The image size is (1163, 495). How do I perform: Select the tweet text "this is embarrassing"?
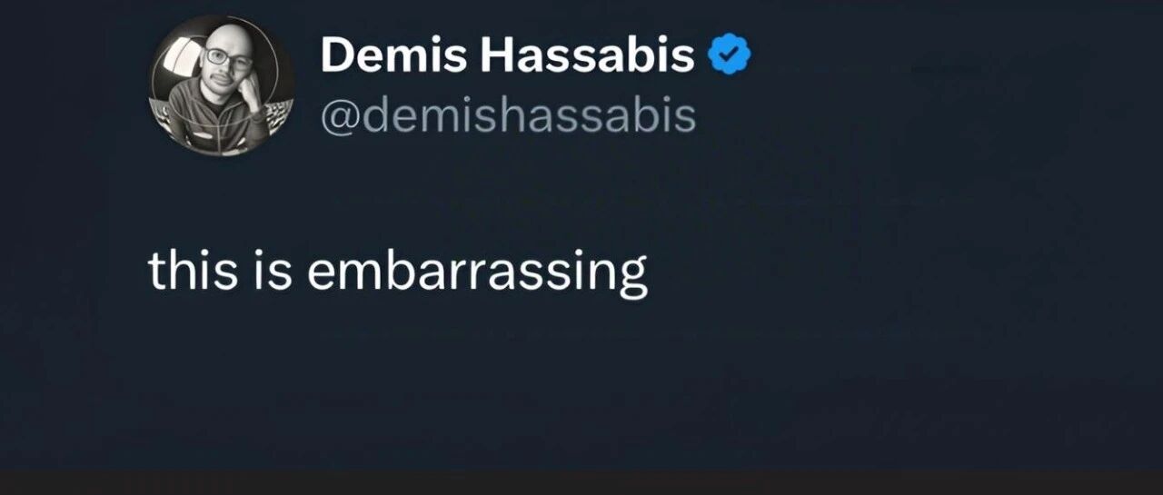point(398,272)
